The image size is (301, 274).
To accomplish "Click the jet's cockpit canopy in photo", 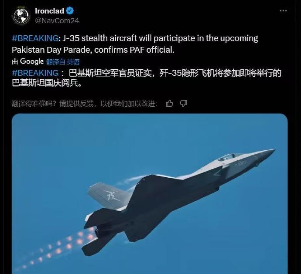I will pos(229,157).
